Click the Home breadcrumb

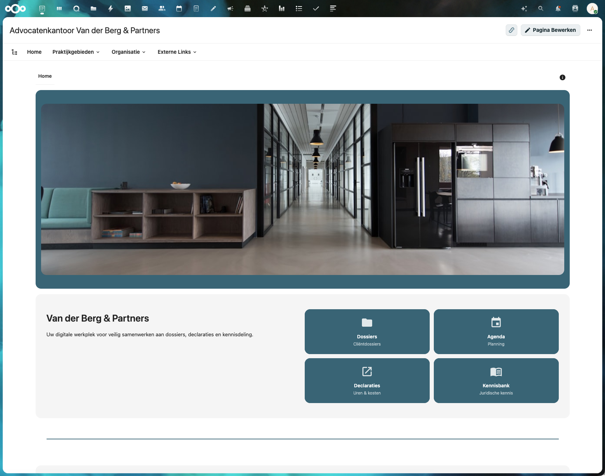pos(45,76)
